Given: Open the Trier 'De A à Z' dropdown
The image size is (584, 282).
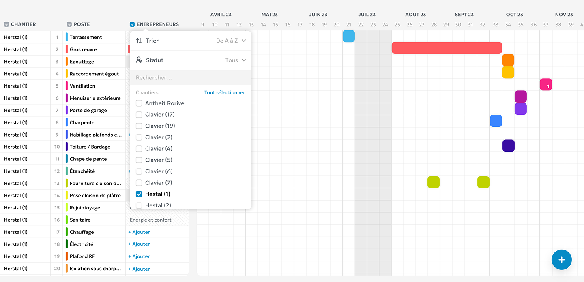Looking at the screenshot, I should (x=231, y=41).
